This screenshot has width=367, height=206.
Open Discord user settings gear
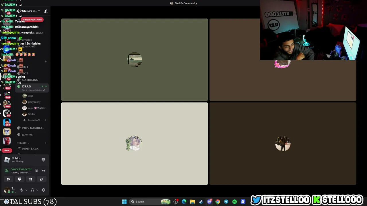[43, 190]
